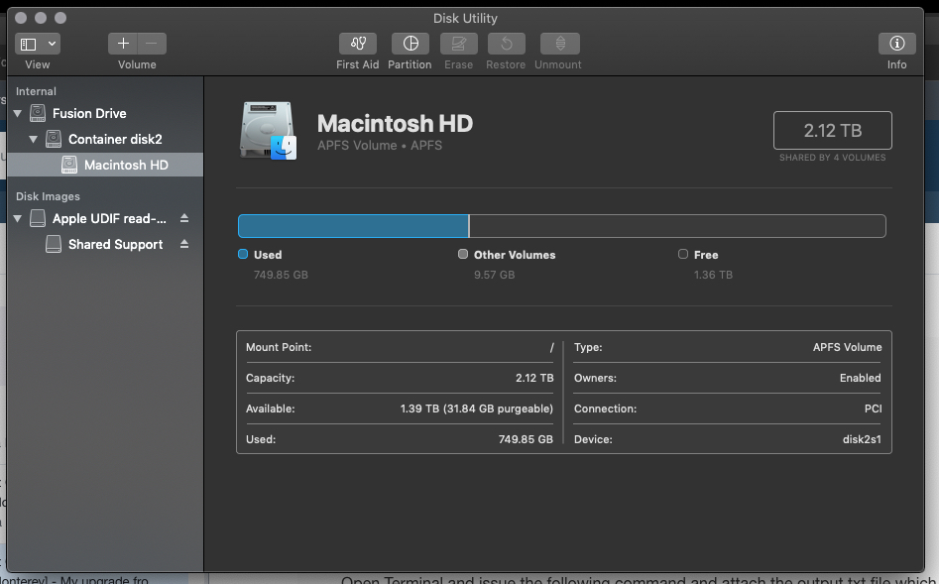The height and width of the screenshot is (584, 939).
Task: Click the blue Used legend swatch
Action: [243, 254]
